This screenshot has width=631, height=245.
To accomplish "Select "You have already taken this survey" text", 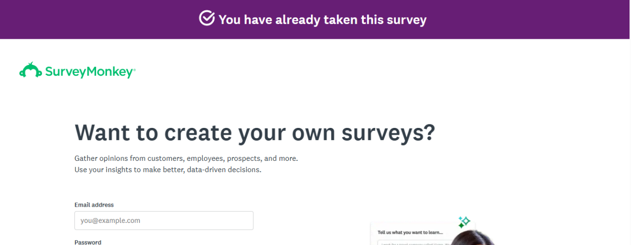I will coord(322,20).
